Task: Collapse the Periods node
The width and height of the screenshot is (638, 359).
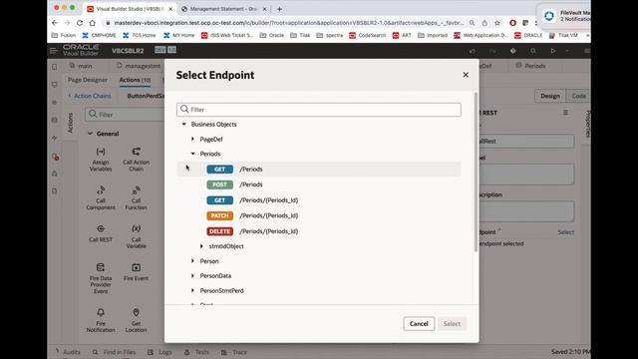Action: (192, 154)
